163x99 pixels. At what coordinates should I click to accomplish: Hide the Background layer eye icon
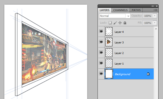coord(101,74)
